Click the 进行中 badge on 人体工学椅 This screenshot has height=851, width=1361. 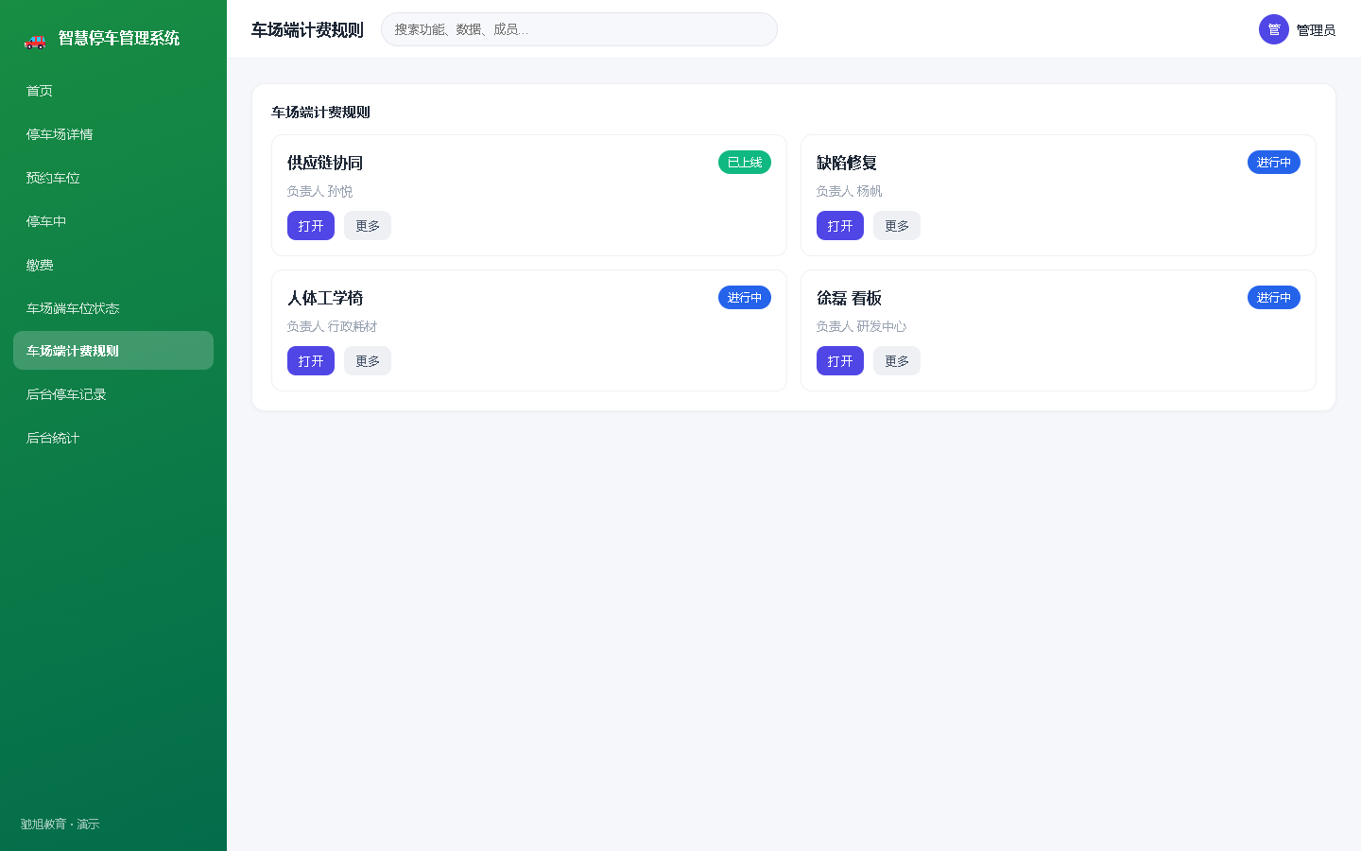(x=745, y=298)
